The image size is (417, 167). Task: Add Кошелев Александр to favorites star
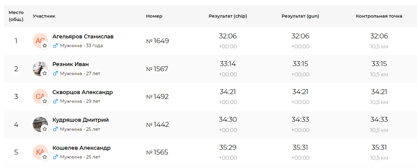(45, 157)
